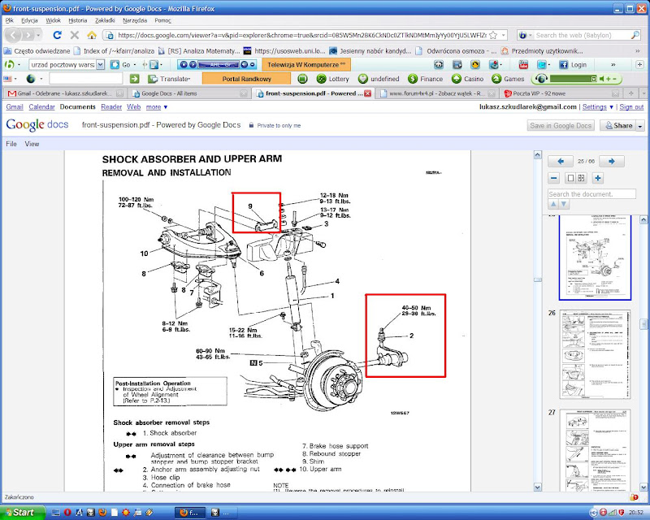Show more bookmarks with the chevron

[x=637, y=51]
